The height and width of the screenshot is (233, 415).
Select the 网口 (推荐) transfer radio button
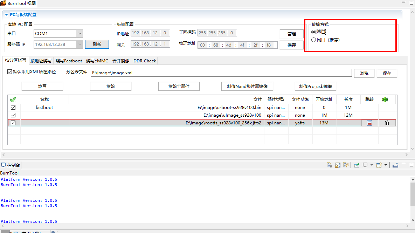point(314,40)
